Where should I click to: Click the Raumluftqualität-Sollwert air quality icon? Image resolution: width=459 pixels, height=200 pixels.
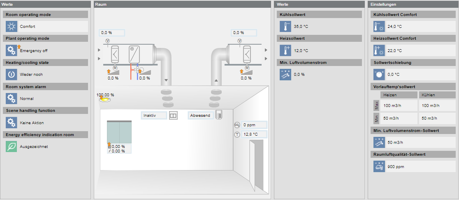point(379,167)
